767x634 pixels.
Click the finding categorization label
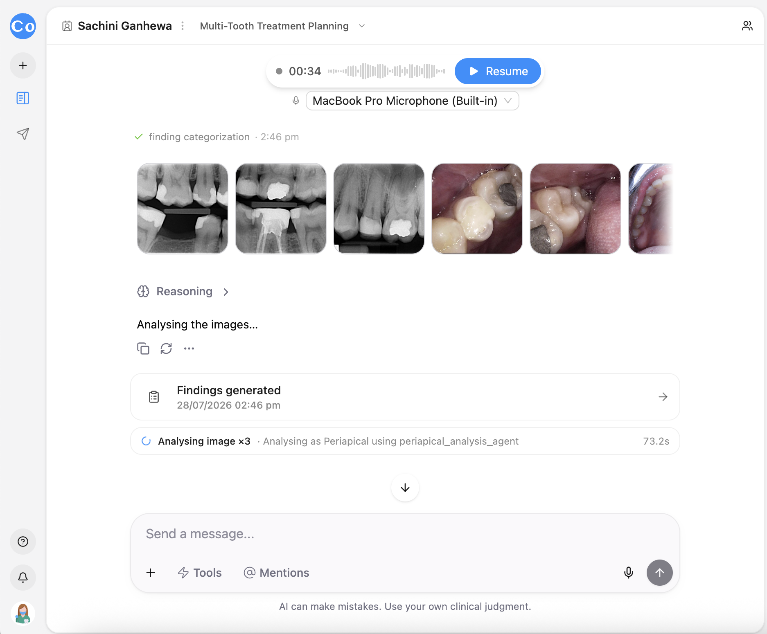pyautogui.click(x=199, y=137)
